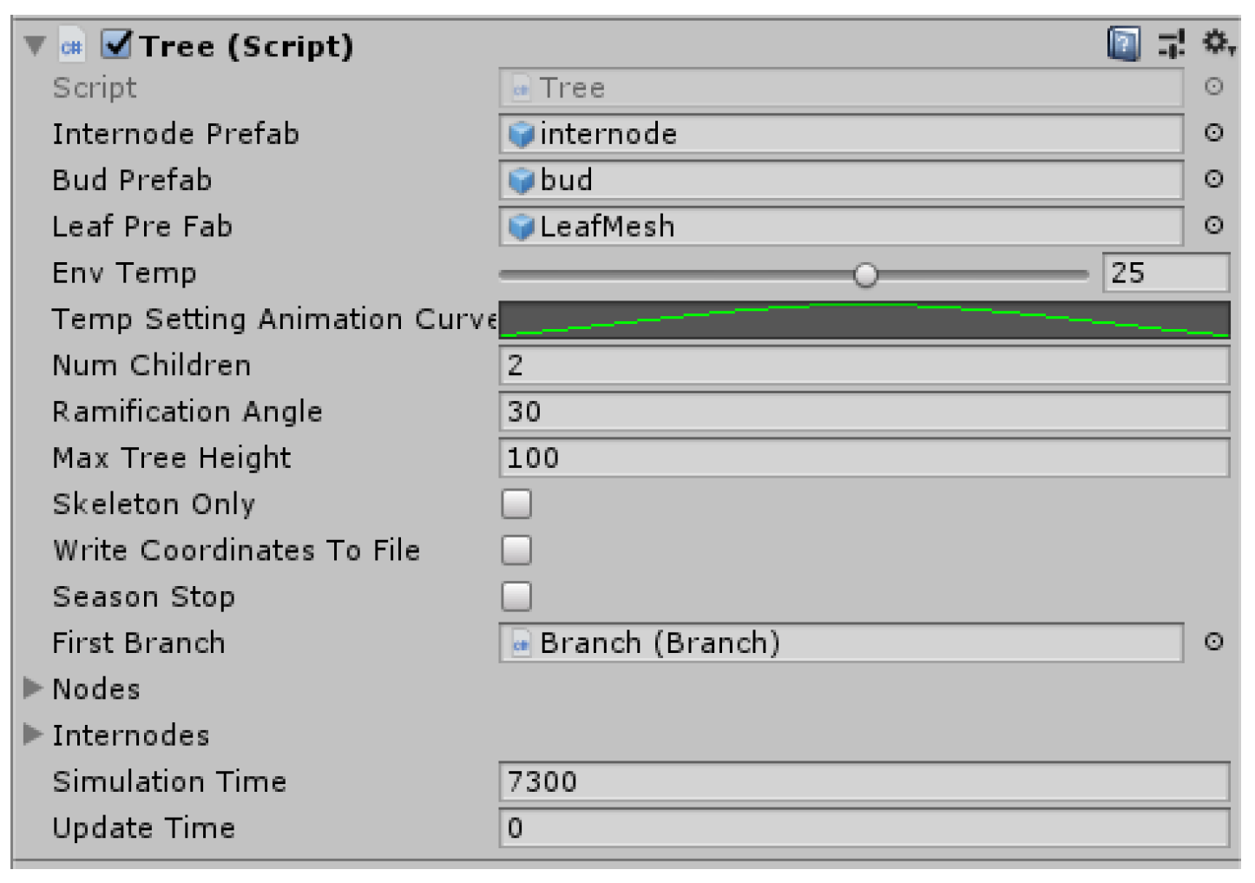Open object picker for Bud Prefab
1255x883 pixels.
coord(1214,179)
